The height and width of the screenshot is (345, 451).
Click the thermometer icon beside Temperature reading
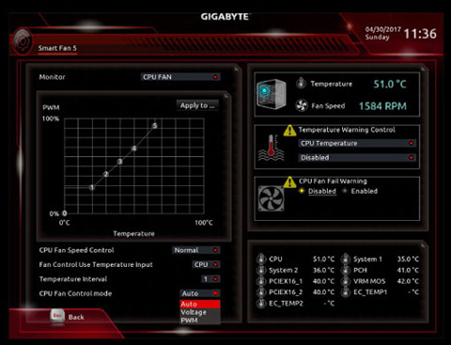coord(301,83)
